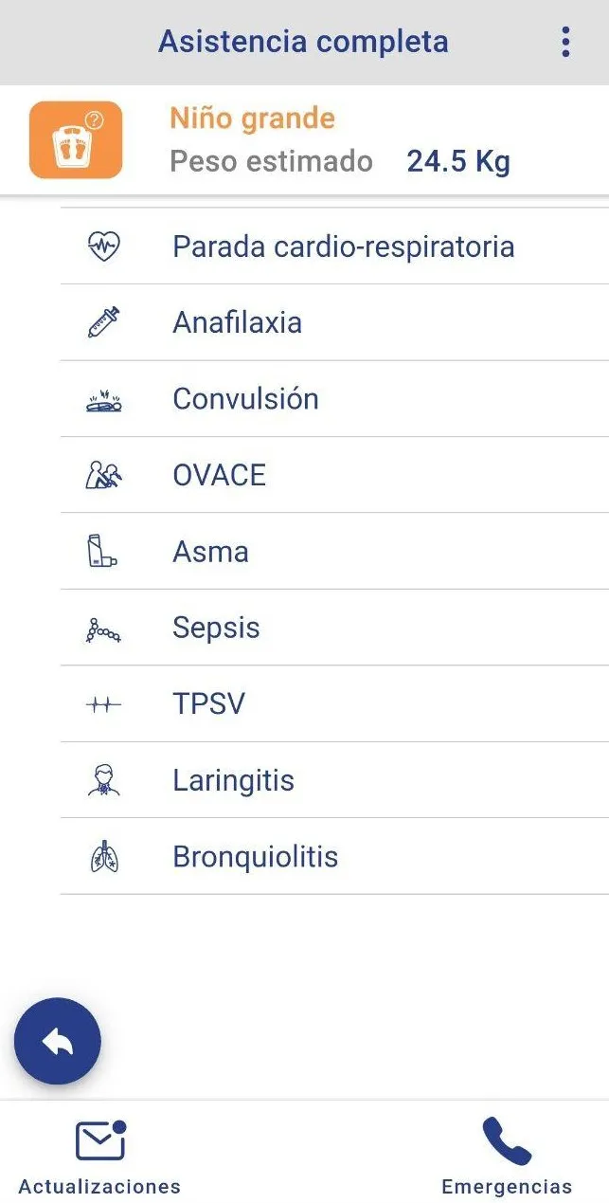Tap the orange weight scale icon
The height and width of the screenshot is (1203, 609).
point(76,140)
